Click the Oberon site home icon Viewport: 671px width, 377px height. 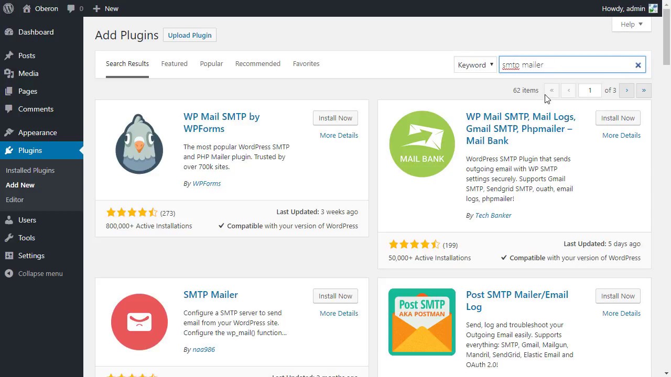[x=27, y=8]
